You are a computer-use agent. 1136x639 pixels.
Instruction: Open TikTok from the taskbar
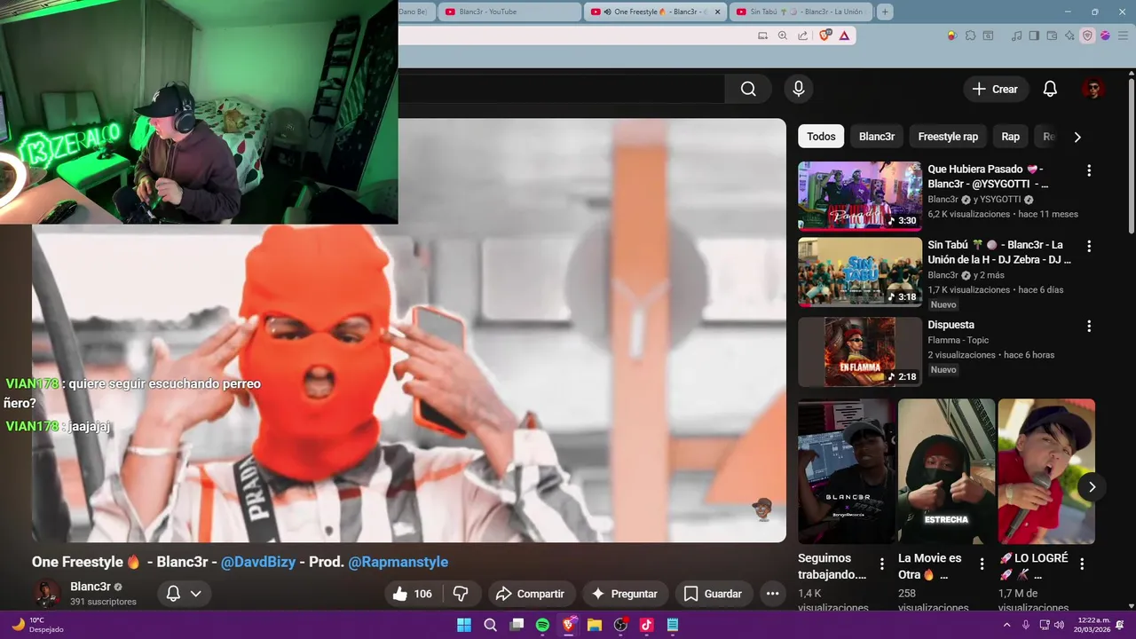click(646, 625)
